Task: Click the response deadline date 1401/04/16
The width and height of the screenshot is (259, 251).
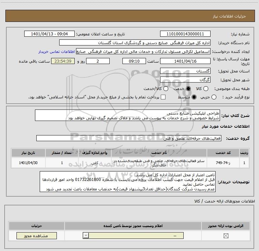Action: pos(185,61)
